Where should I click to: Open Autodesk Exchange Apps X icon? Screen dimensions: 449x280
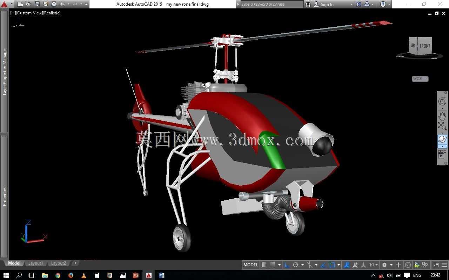[358, 4]
